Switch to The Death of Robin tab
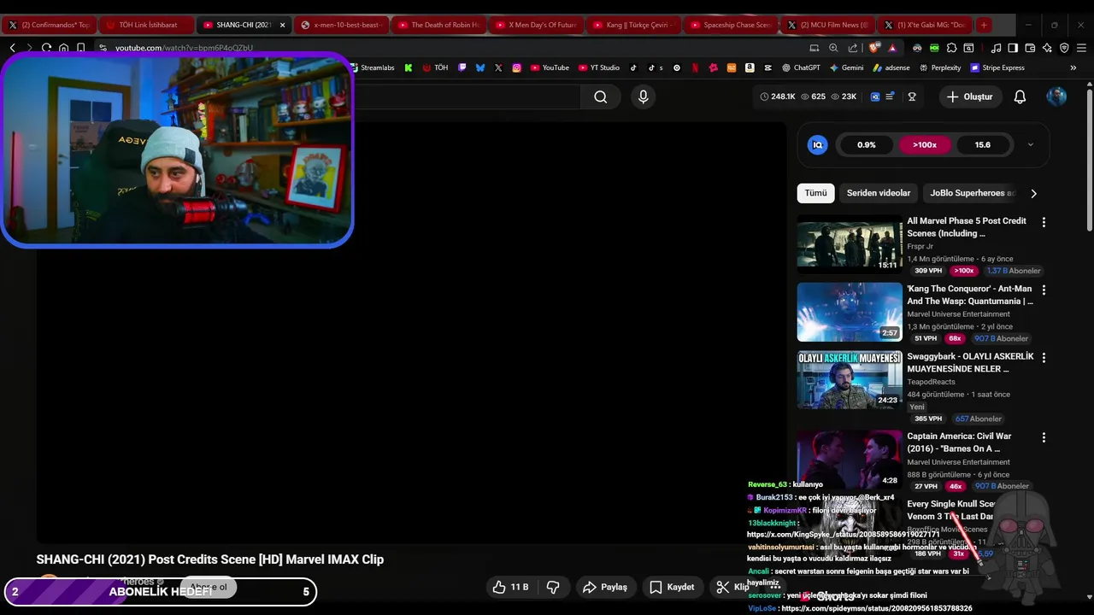The height and width of the screenshot is (615, 1094). pos(438,25)
